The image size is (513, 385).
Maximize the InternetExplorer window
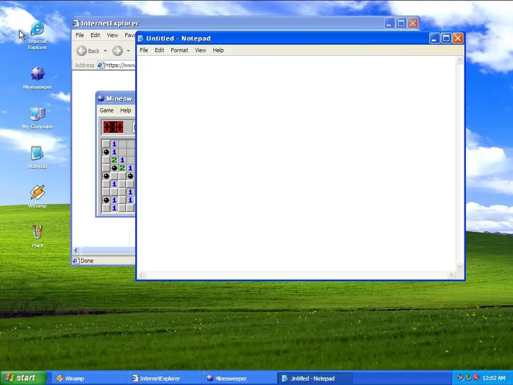point(401,23)
